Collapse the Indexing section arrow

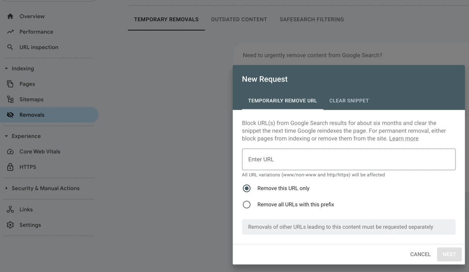pyautogui.click(x=6, y=68)
